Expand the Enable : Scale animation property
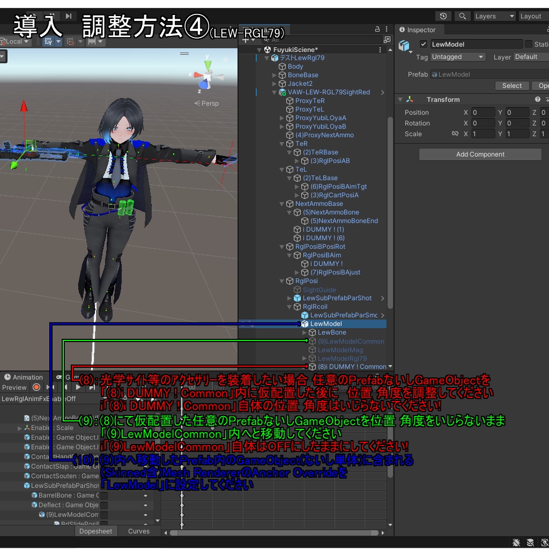549x549 pixels. pos(20,428)
